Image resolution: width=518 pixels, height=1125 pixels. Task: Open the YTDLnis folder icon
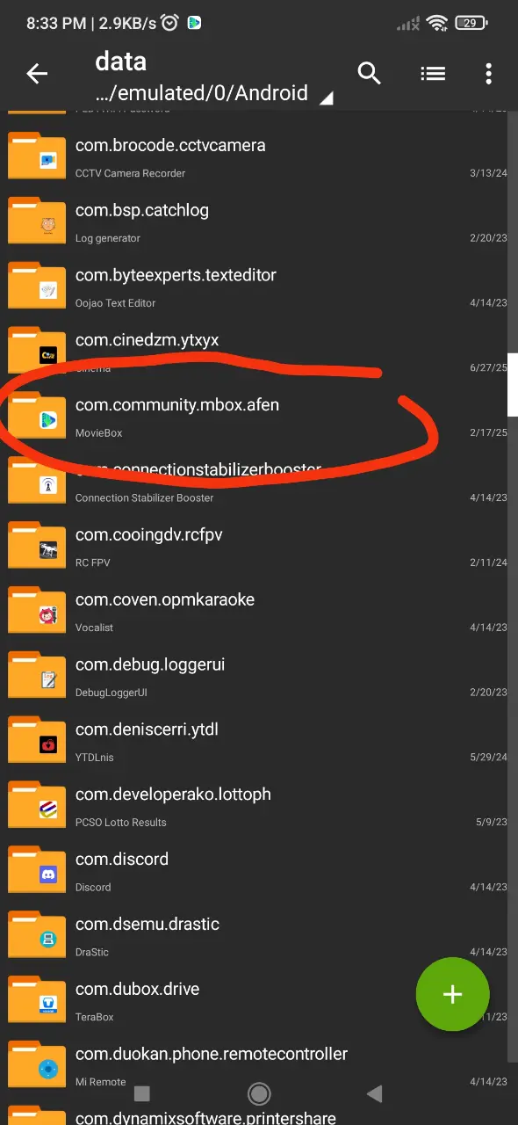click(37, 740)
